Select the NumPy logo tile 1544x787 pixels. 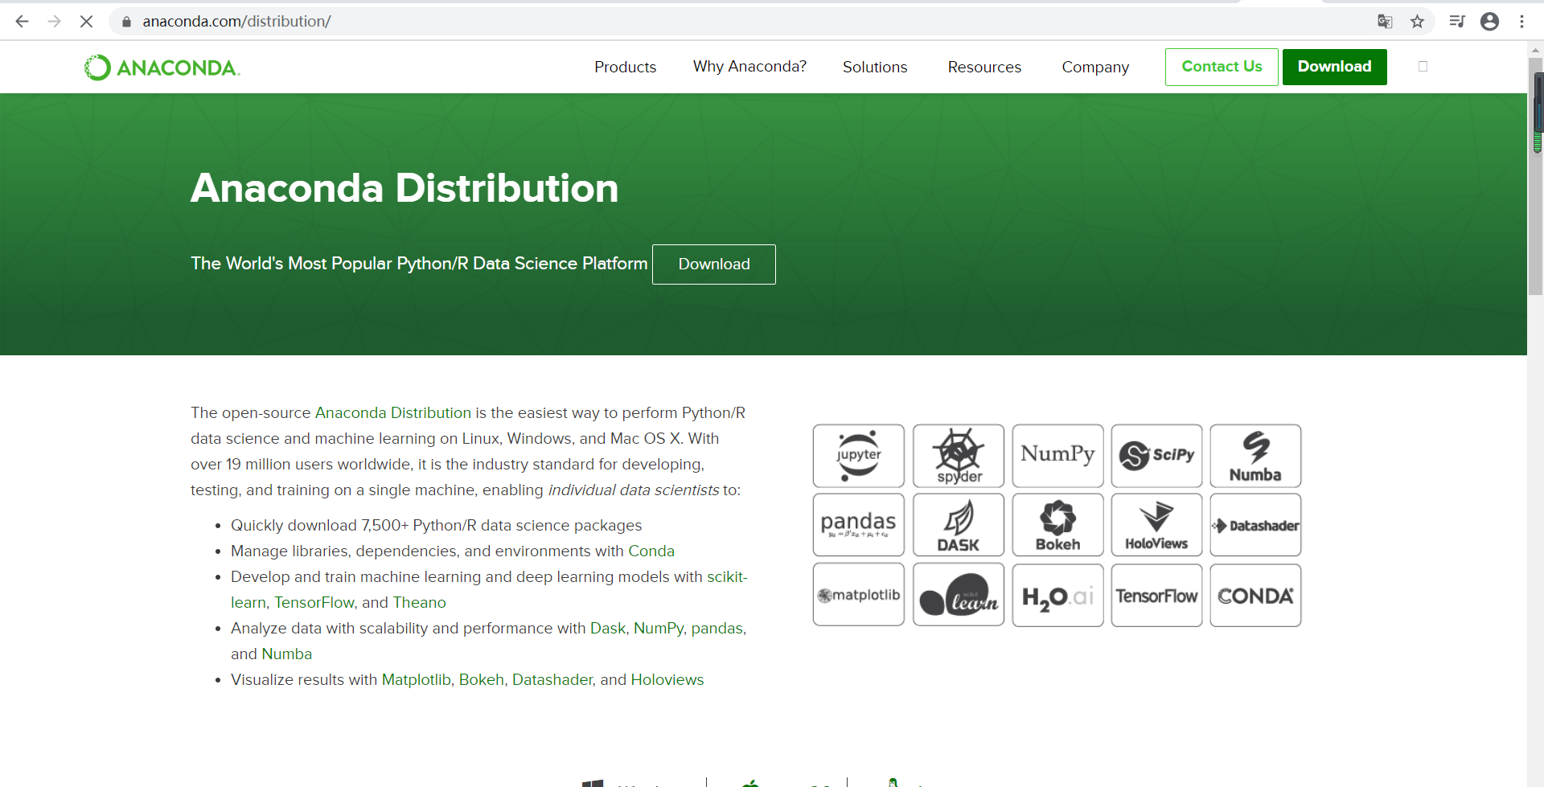[1057, 456]
